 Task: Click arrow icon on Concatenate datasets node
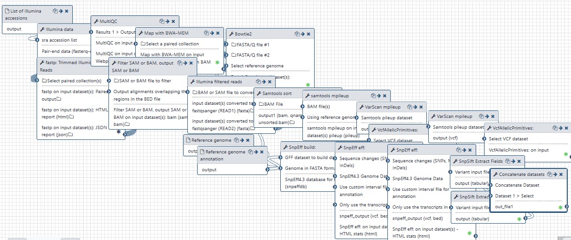point(556,175)
